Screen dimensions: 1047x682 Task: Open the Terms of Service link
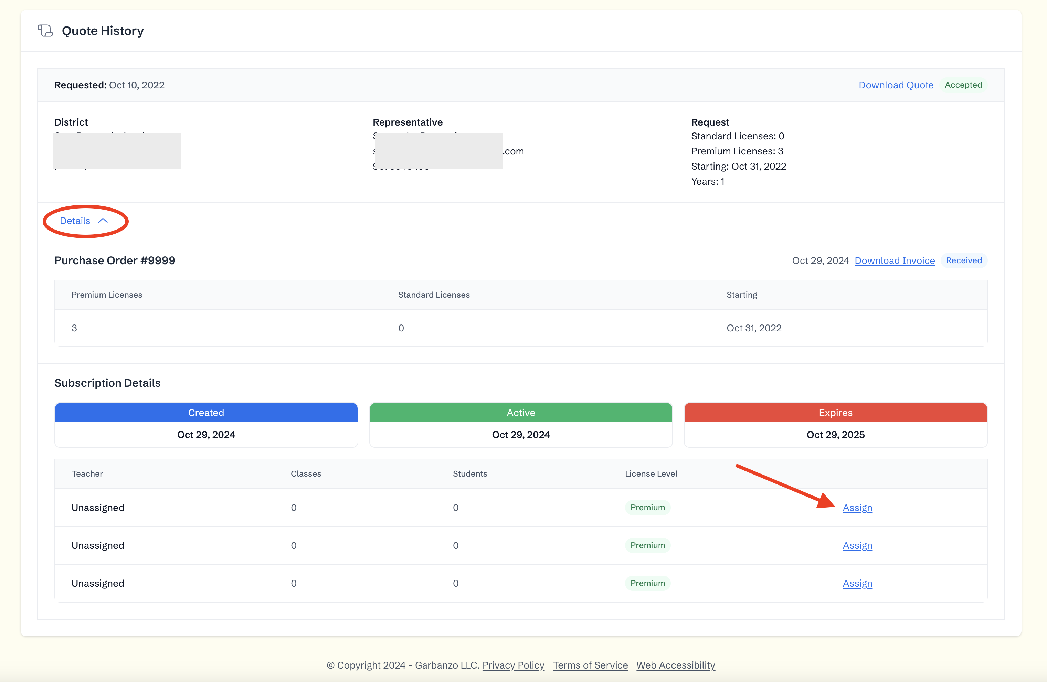click(590, 665)
